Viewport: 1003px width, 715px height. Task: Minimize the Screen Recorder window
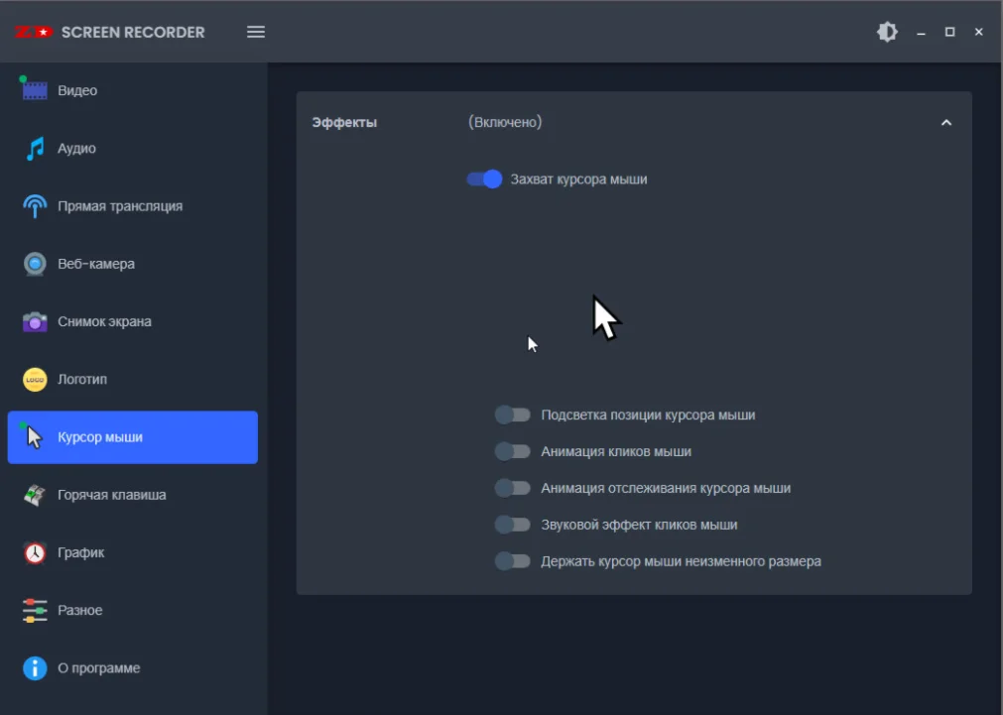(x=921, y=32)
